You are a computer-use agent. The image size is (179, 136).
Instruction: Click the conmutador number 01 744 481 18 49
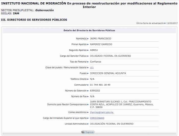100,85
